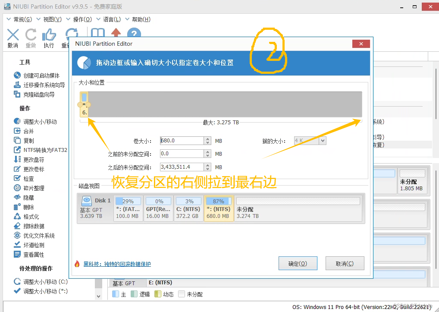
Task: Click 格式化 format operation
Action: pyautogui.click(x=27, y=217)
